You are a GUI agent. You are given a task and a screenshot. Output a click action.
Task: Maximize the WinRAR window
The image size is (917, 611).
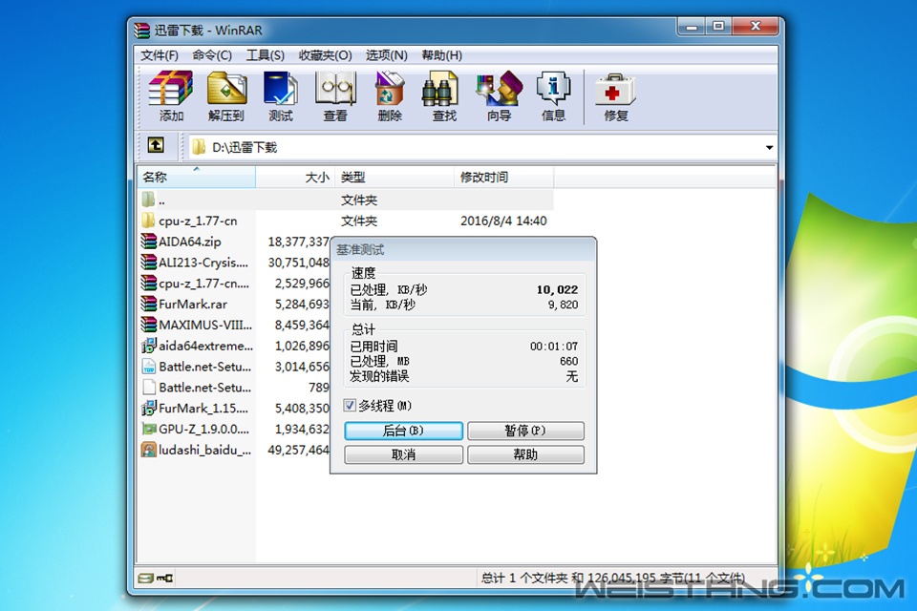(718, 27)
